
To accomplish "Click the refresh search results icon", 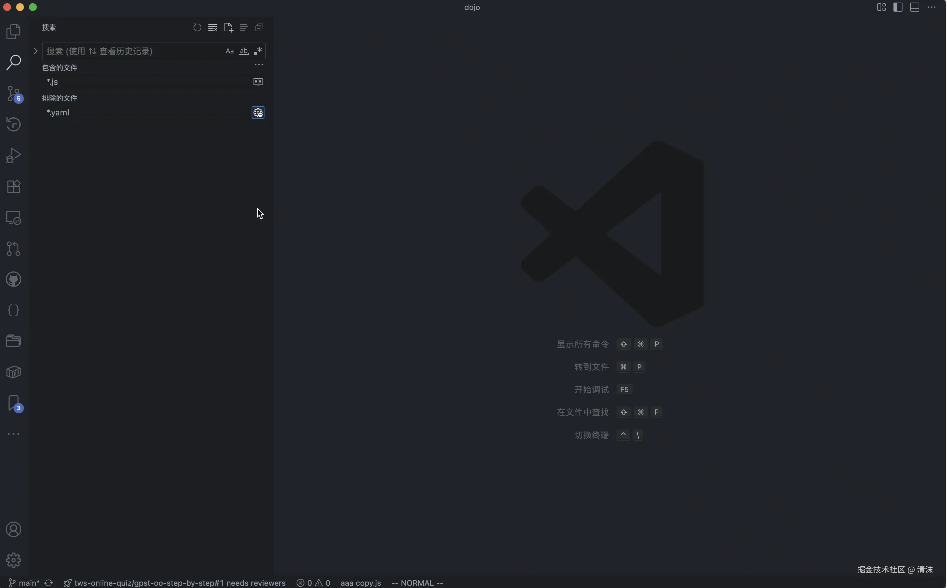I will tap(197, 28).
